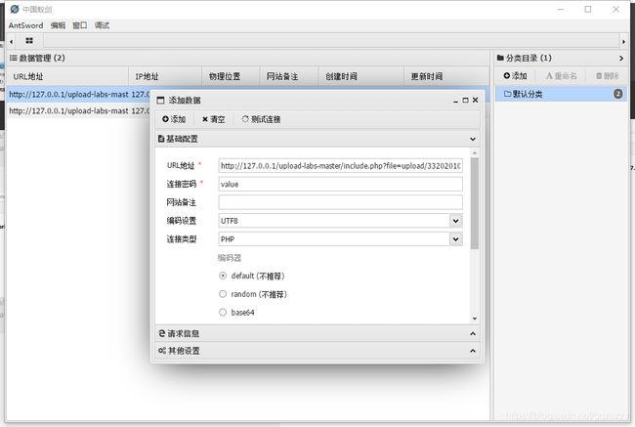The height and width of the screenshot is (427, 635).
Task: Open the 编辑 menu
Action: coord(59,24)
